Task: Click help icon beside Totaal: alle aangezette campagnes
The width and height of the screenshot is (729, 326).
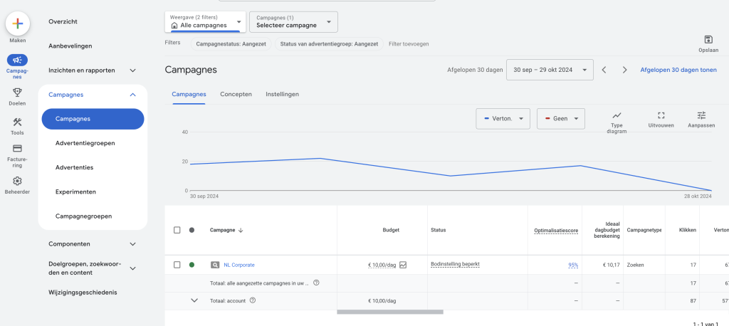Action: tap(316, 283)
